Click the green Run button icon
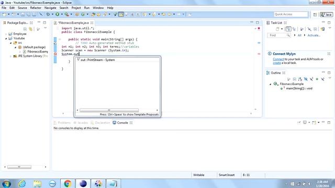This screenshot has width=335, height=188. tap(57, 14)
